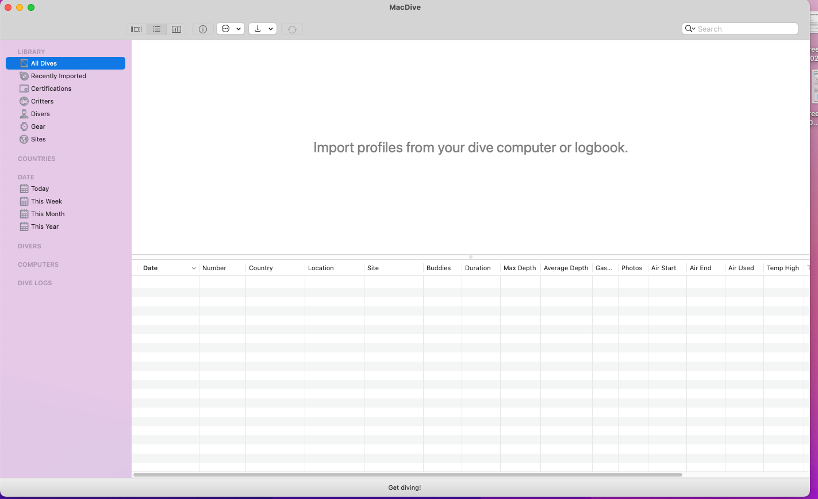Click the info inspector icon
818x499 pixels.
point(203,29)
